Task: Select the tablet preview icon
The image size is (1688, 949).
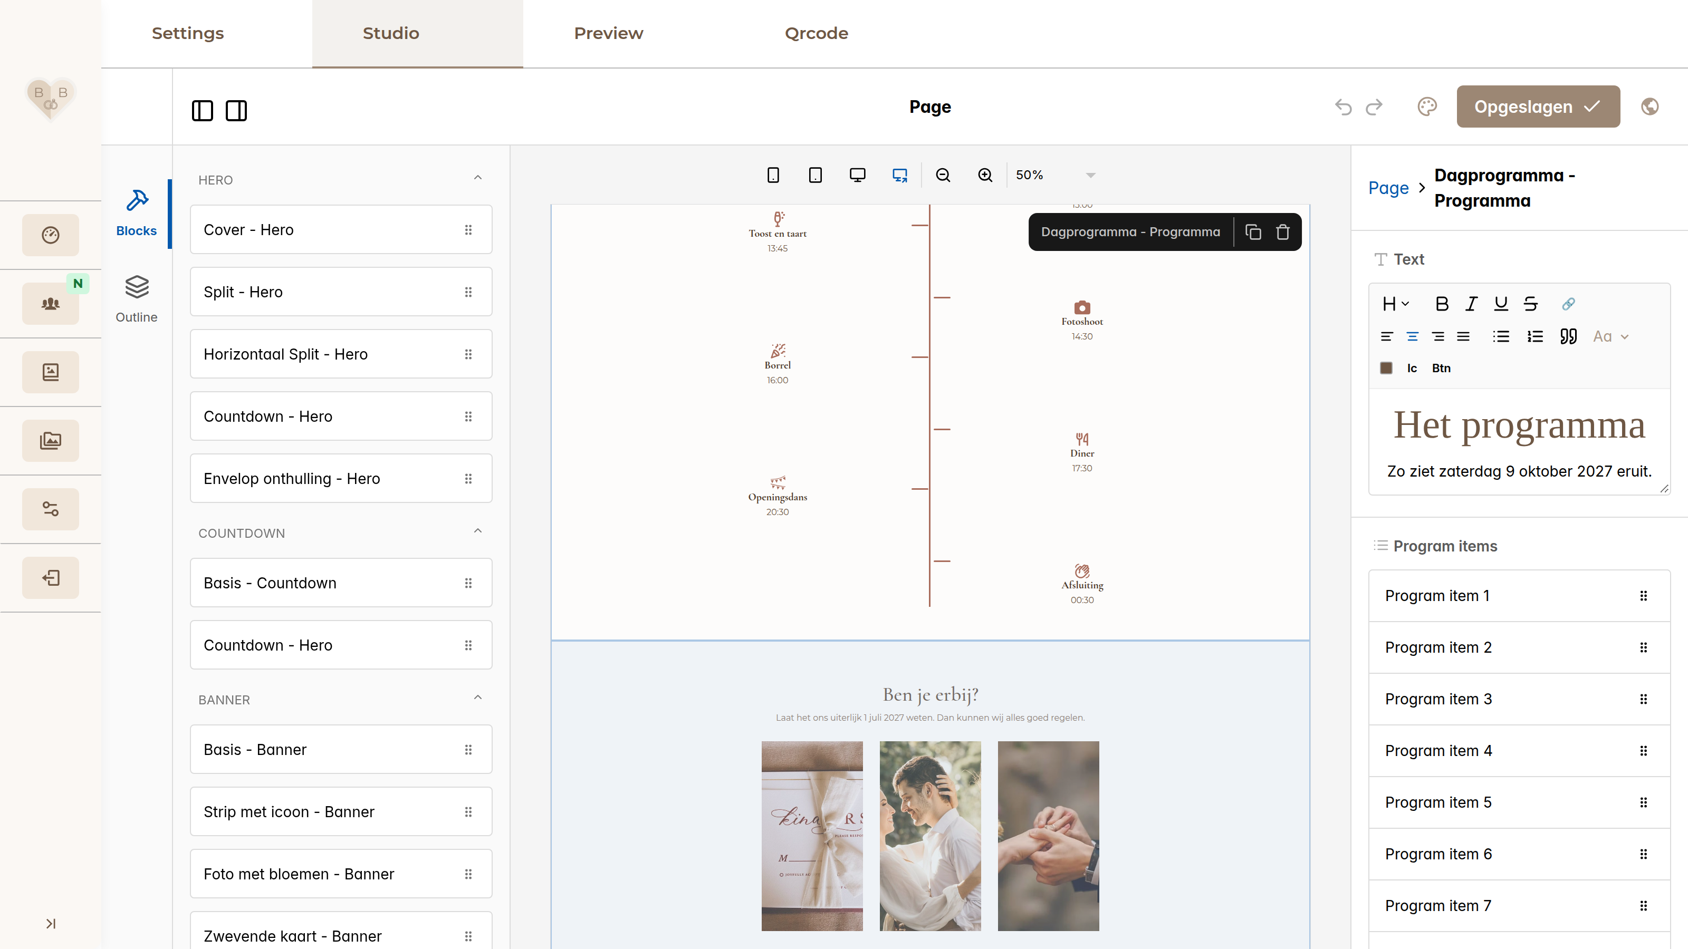Action: coord(815,175)
